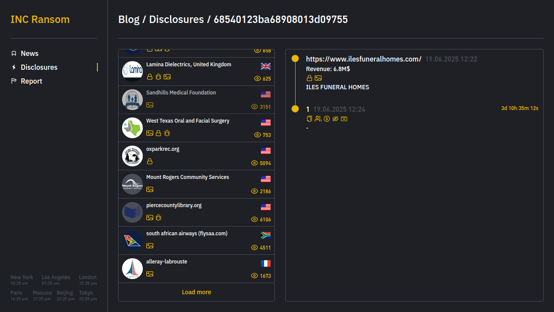Click people icon in disclosure entry 1
Screen dimensions: 554x312
pyautogui.click(x=318, y=119)
